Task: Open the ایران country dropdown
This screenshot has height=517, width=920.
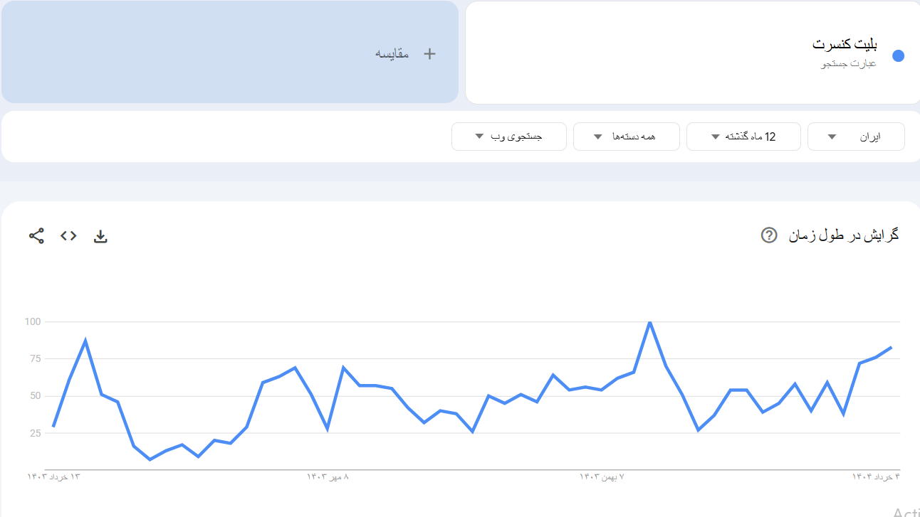Action: (855, 137)
